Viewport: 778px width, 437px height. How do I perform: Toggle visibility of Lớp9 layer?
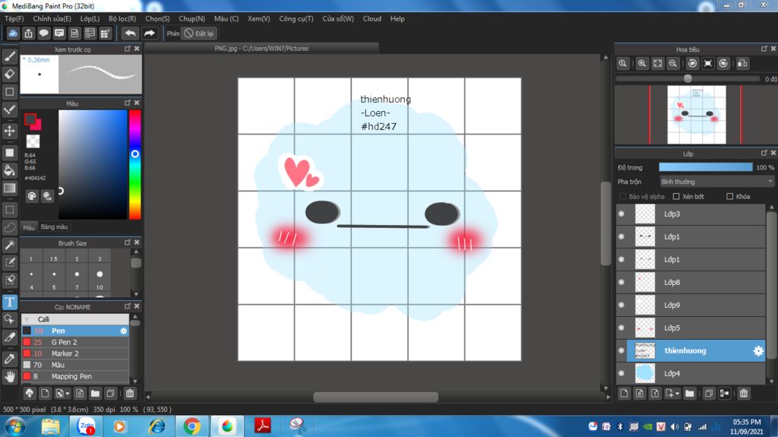tap(621, 305)
